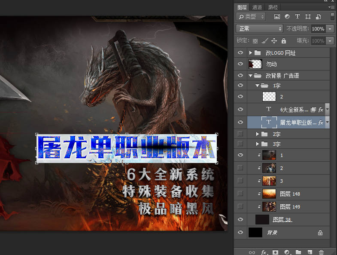Click fx icon on 6大全新系 layer
Screen dimensions: 337x255
321,110
